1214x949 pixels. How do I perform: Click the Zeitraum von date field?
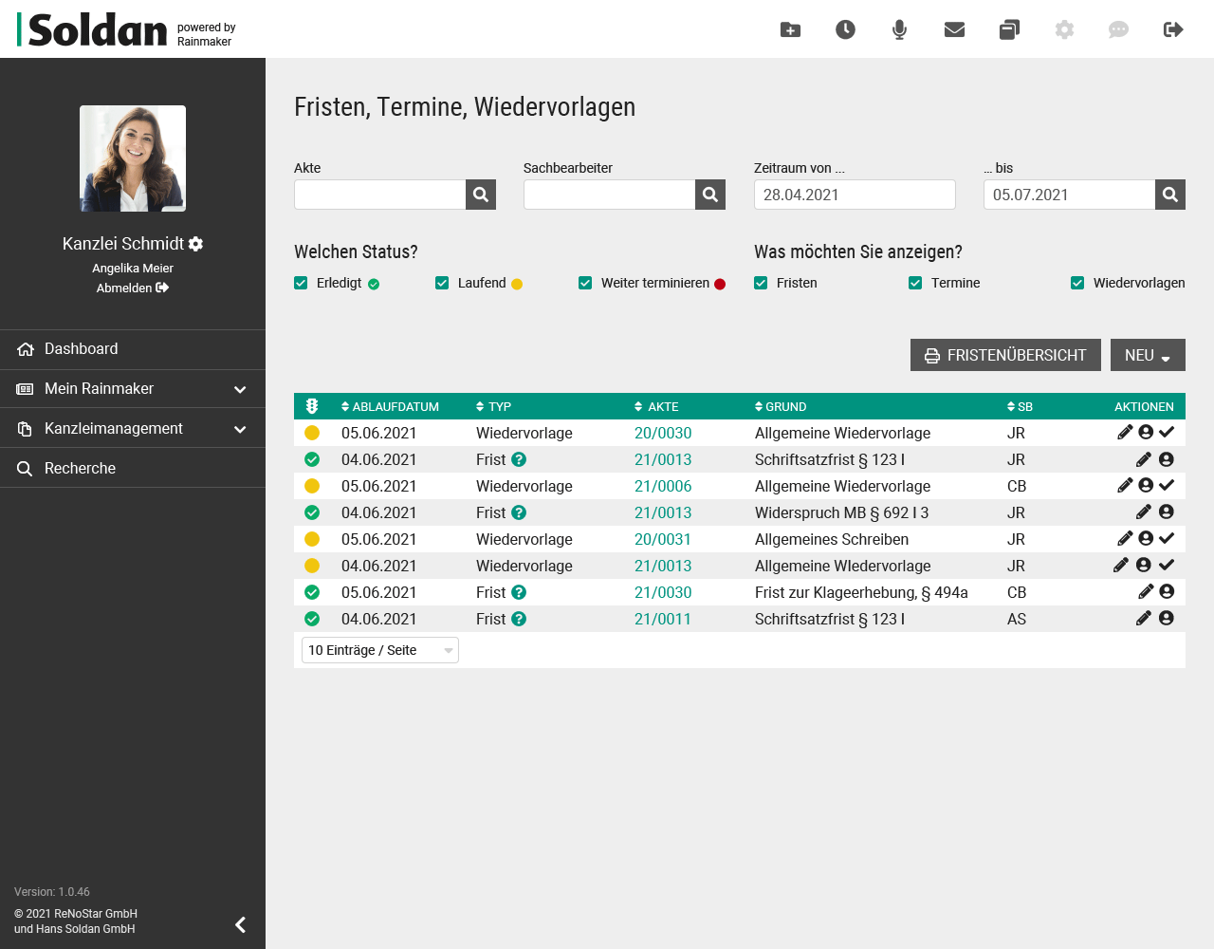click(854, 195)
